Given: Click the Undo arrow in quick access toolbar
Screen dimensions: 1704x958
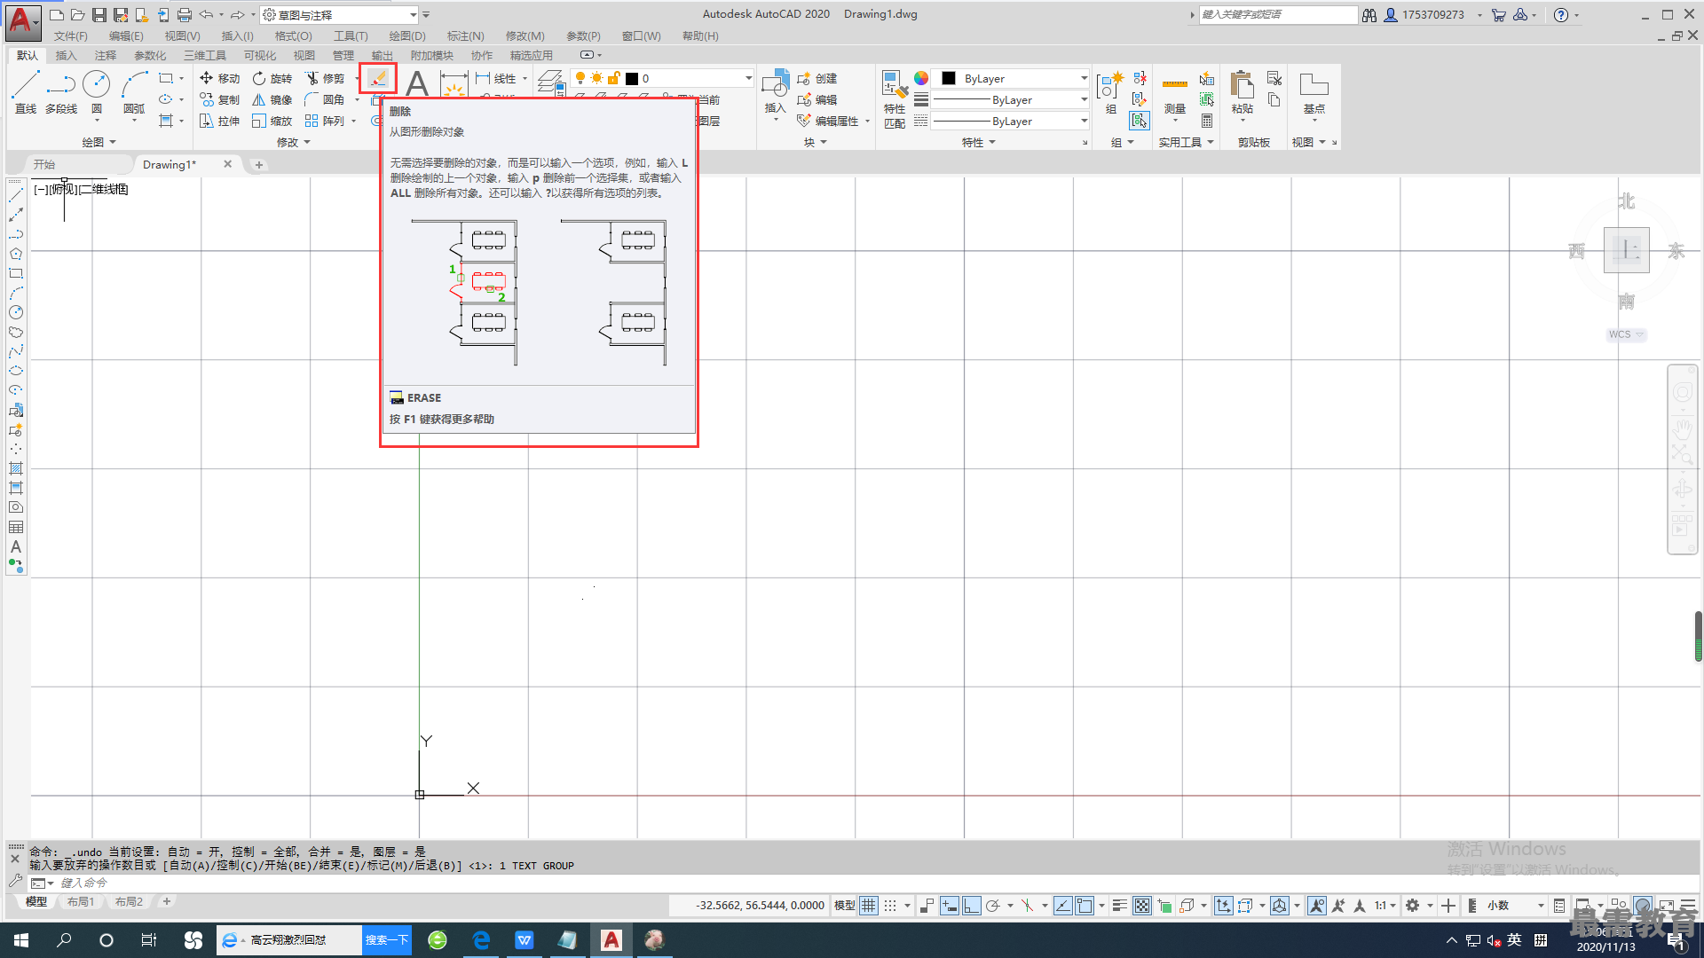Looking at the screenshot, I should (x=206, y=15).
